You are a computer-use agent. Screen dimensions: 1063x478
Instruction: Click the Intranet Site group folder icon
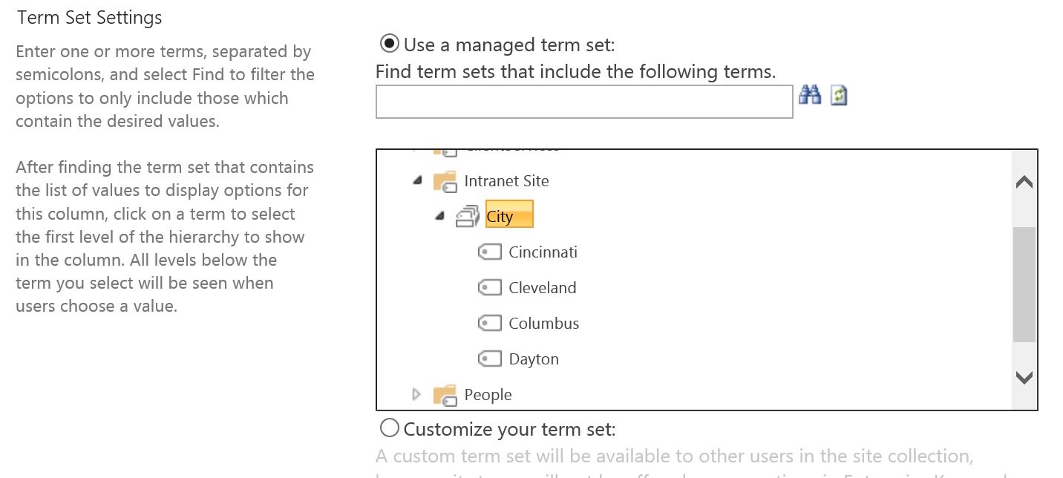click(x=445, y=181)
